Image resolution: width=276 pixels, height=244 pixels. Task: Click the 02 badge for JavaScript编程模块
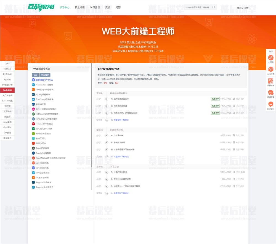coord(33,90)
